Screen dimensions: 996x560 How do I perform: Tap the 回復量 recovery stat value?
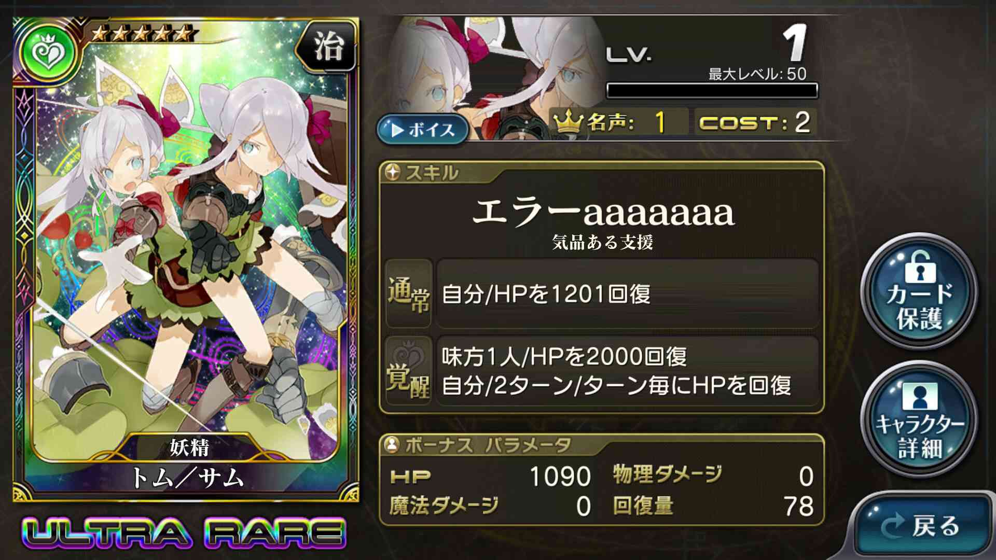click(799, 506)
